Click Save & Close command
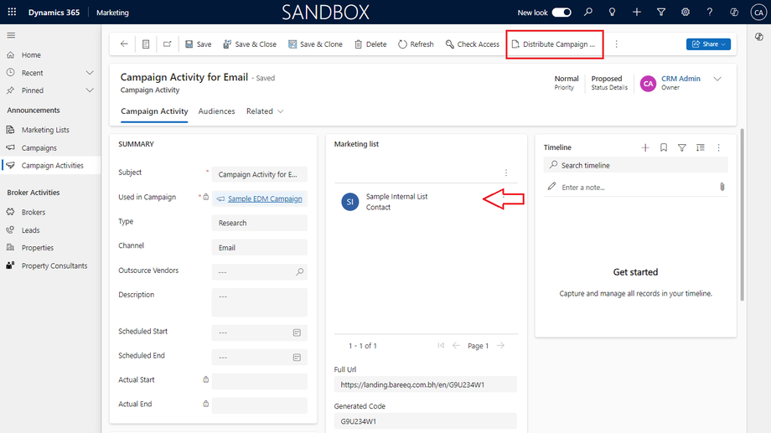 [x=250, y=44]
